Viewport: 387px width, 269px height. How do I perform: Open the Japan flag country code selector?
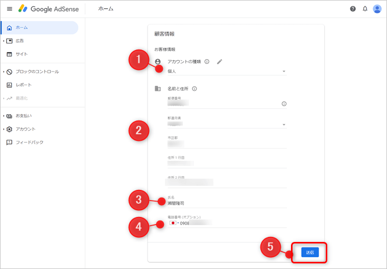tap(174, 223)
